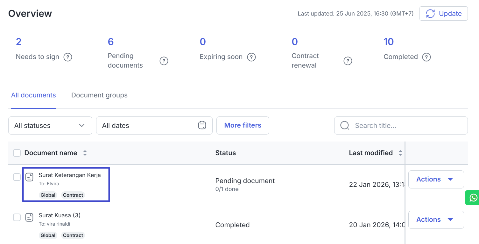479x244 pixels.
Task: Click the document icon for Surat Kuasa (3)
Action: click(29, 217)
